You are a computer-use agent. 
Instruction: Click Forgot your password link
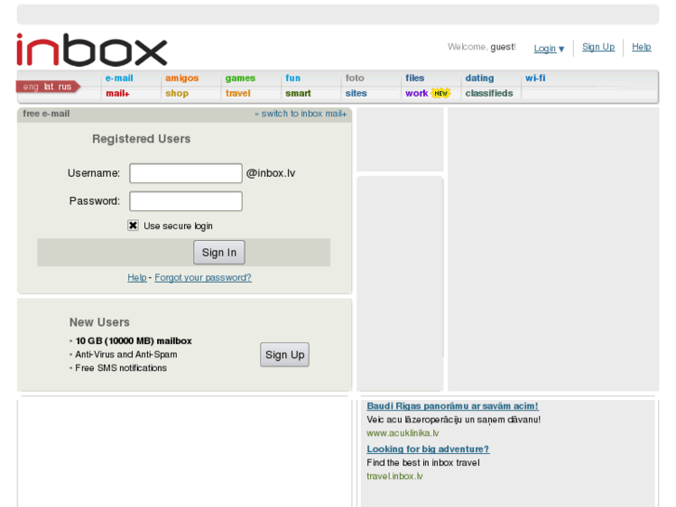(x=203, y=277)
